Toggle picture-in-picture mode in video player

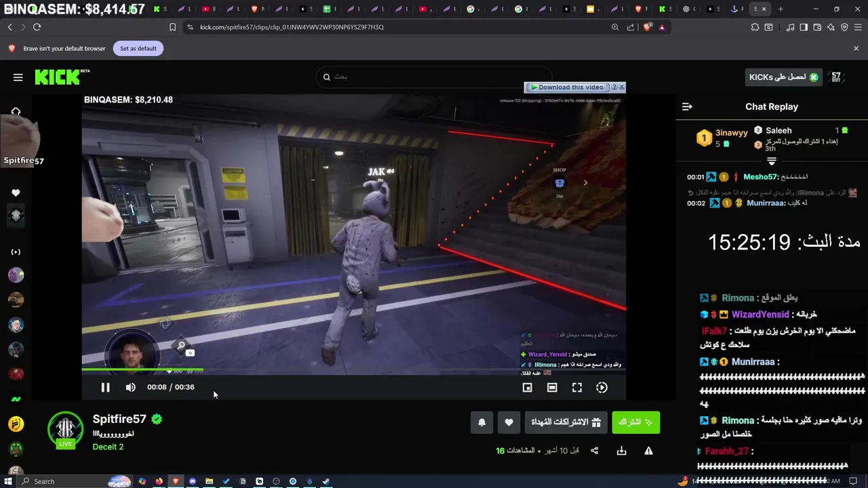527,387
